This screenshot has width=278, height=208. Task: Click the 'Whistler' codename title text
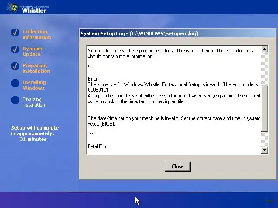pos(34,10)
